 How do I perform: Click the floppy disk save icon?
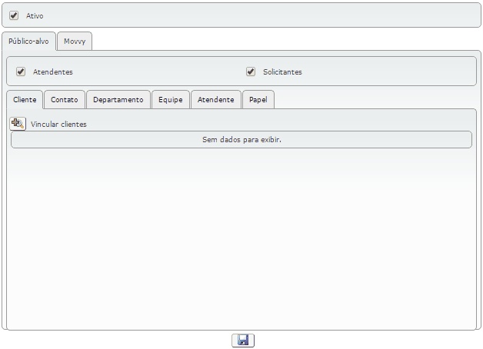tap(243, 341)
